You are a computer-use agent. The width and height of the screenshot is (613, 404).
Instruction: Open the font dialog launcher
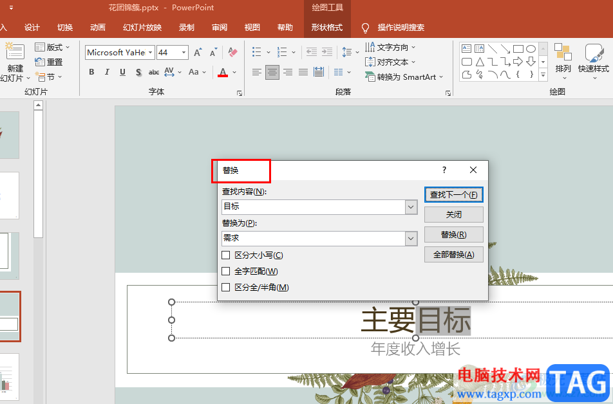coord(240,93)
